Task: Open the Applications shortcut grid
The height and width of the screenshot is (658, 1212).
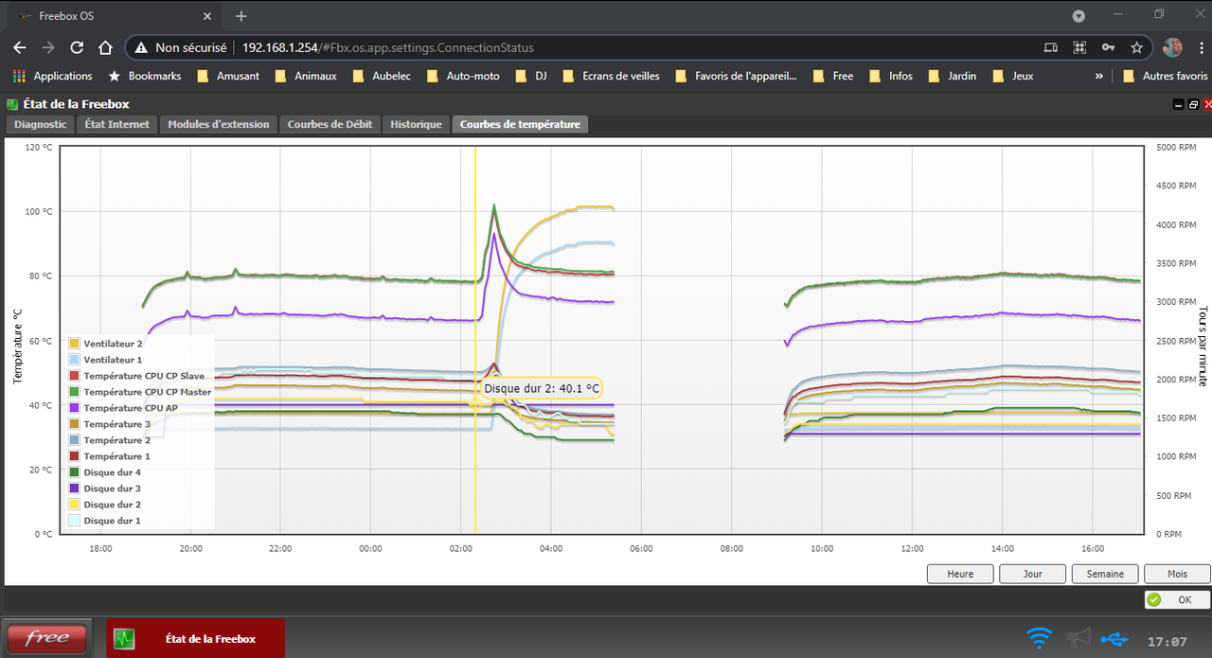Action: click(x=53, y=76)
